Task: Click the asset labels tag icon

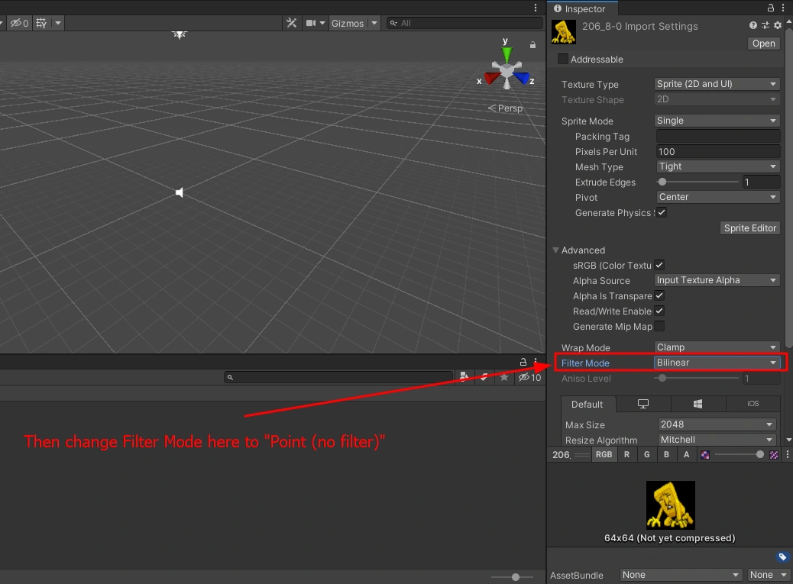Action: (782, 557)
